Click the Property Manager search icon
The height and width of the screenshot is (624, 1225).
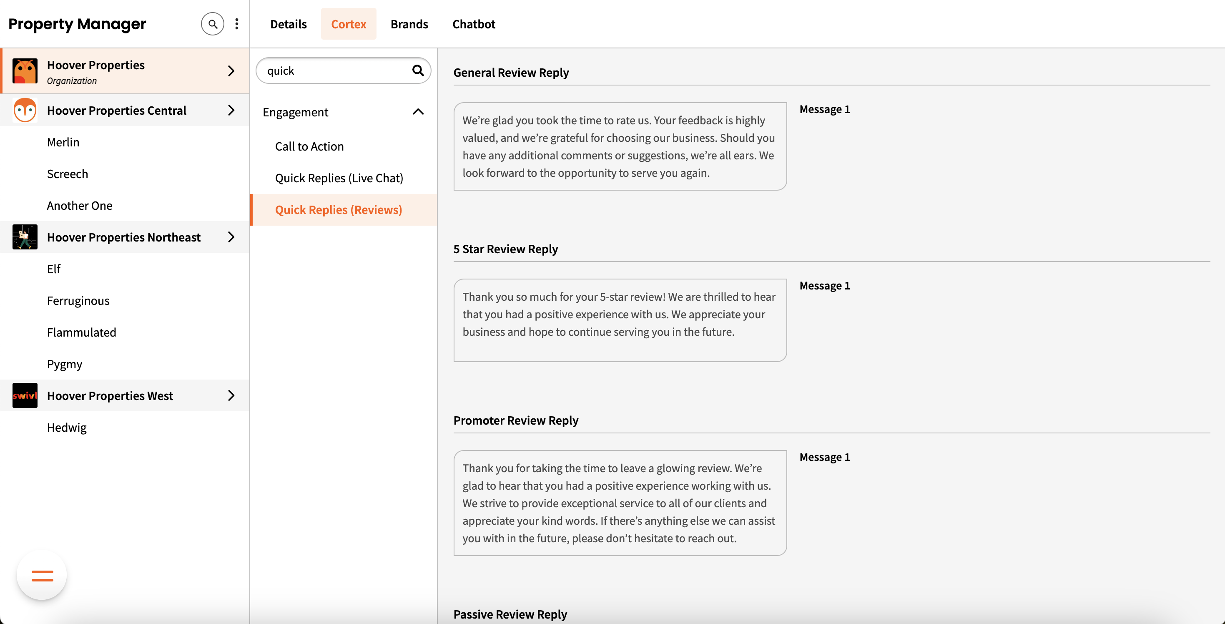(x=212, y=24)
